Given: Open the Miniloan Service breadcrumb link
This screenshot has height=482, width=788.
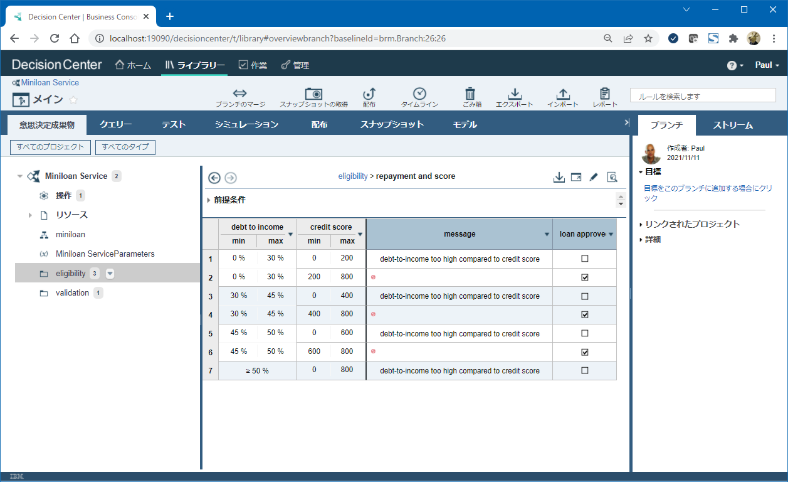Looking at the screenshot, I should coord(50,82).
